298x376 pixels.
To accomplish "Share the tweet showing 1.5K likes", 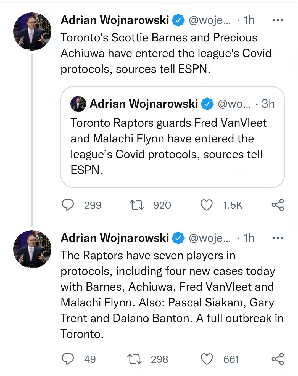I will point(278,205).
